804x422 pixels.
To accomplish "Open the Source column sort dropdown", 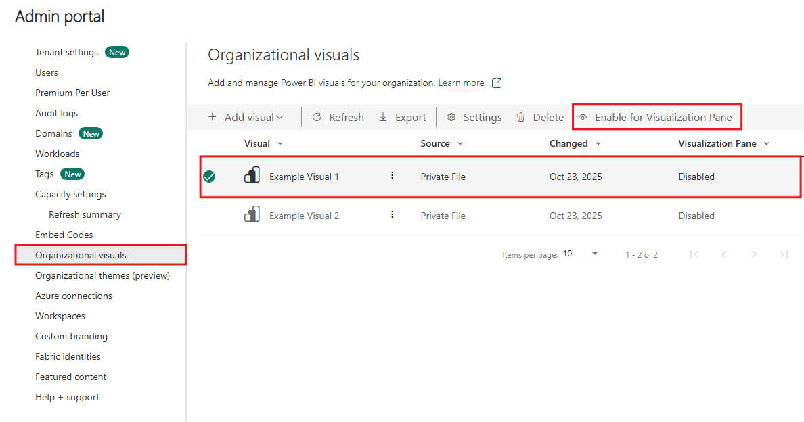I will click(459, 143).
